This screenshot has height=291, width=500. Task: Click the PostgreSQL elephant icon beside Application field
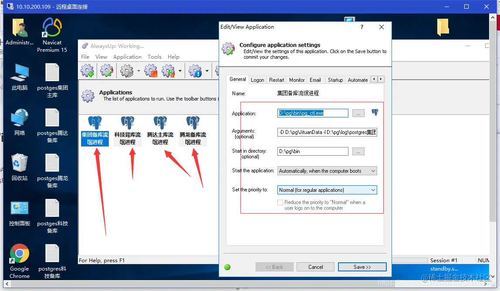pyautogui.click(x=375, y=112)
